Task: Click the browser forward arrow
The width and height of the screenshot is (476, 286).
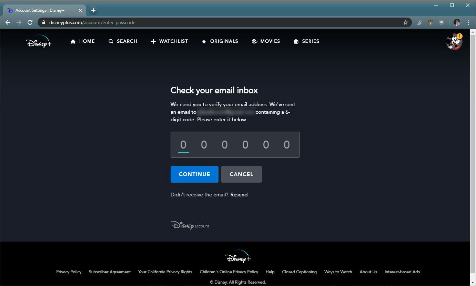Action: (19, 22)
